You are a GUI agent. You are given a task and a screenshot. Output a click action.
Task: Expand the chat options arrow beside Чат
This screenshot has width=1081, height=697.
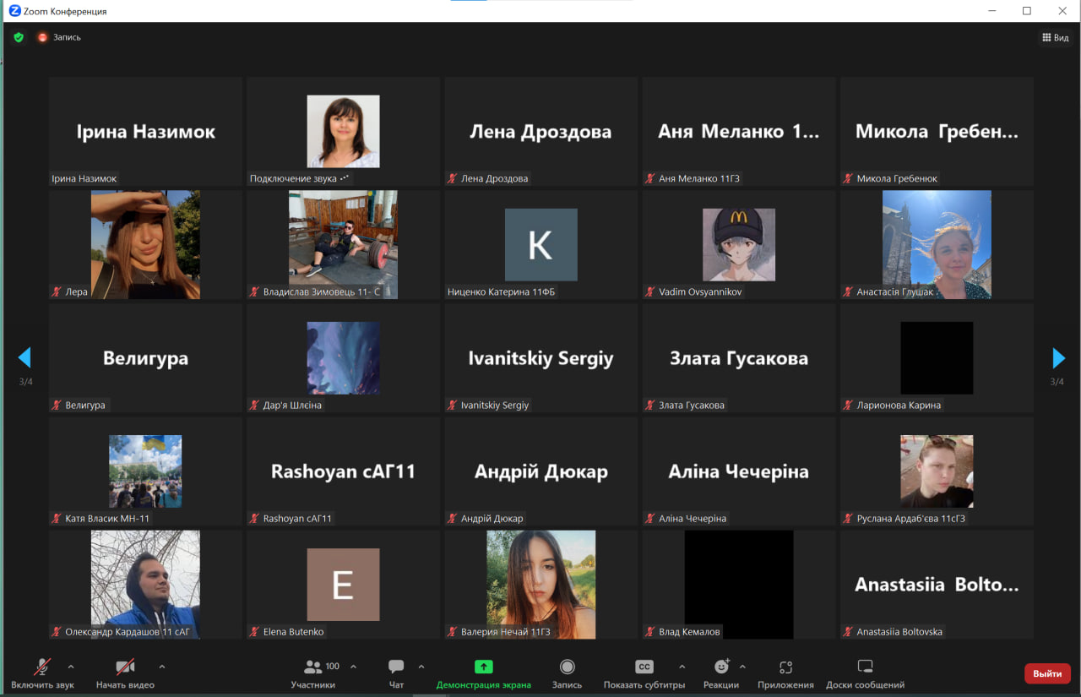coord(421,666)
